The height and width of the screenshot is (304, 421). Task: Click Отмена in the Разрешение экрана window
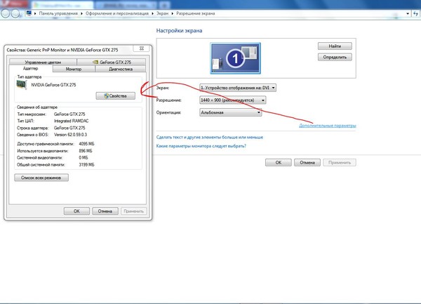pyautogui.click(x=307, y=162)
